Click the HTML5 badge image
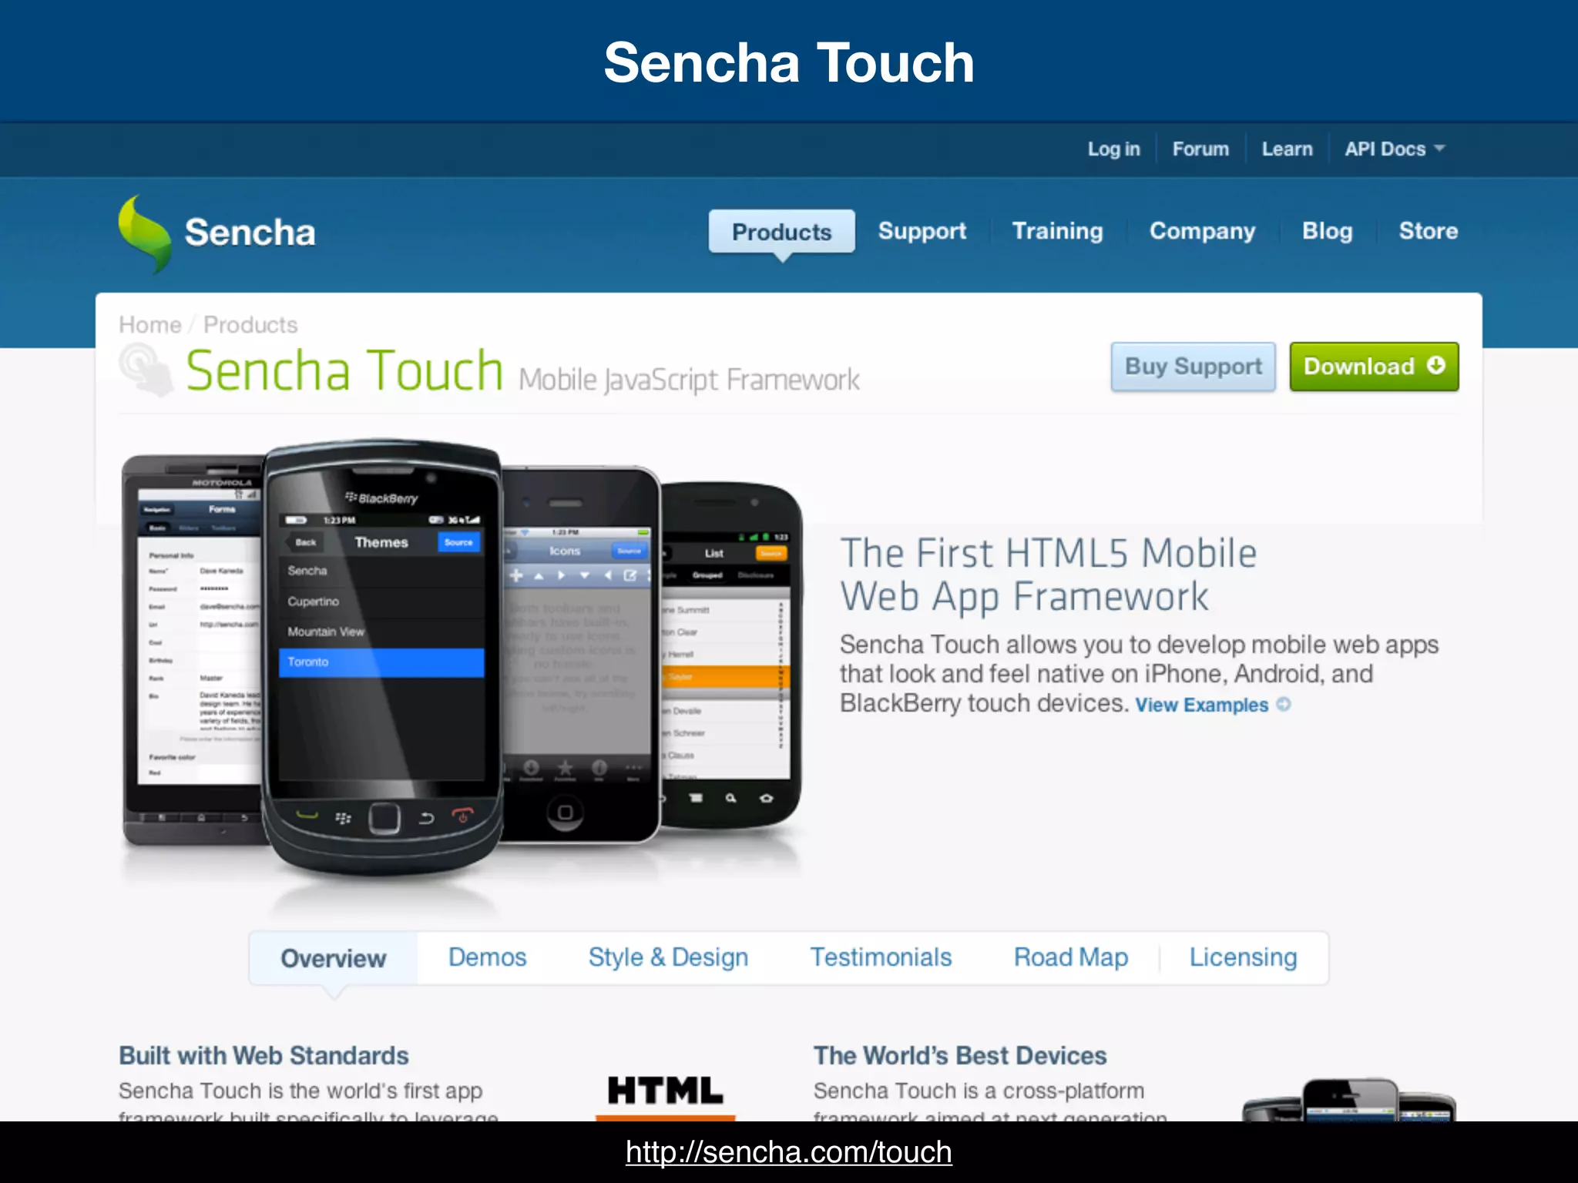 click(666, 1097)
